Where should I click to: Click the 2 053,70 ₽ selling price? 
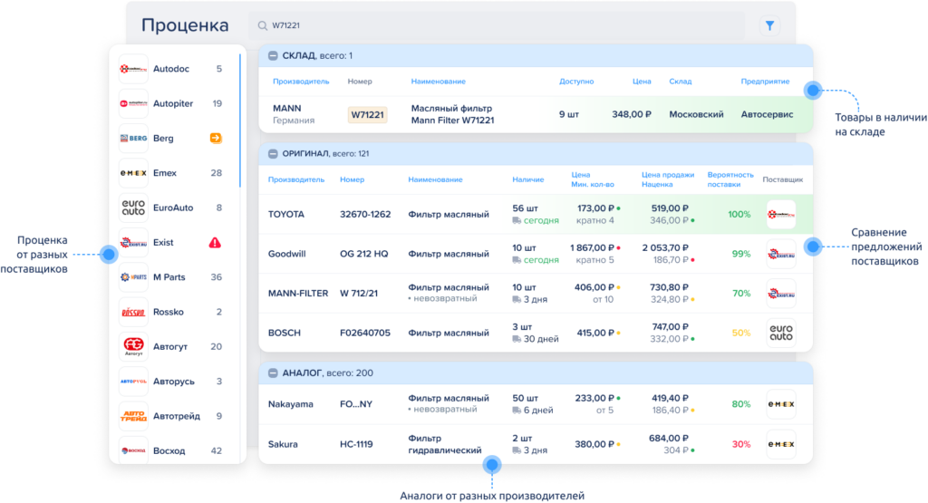665,248
